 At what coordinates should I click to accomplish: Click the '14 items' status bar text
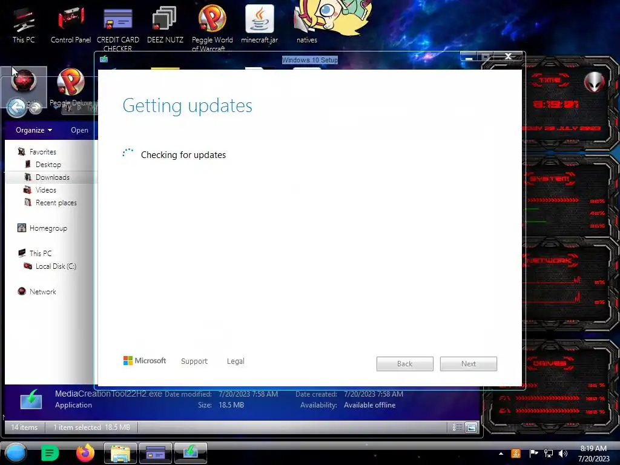[24, 427]
